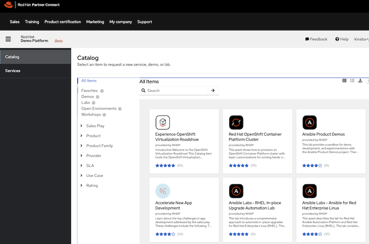The image size is (369, 244).
Task: Click info icon next to Labs
Action: (93, 103)
